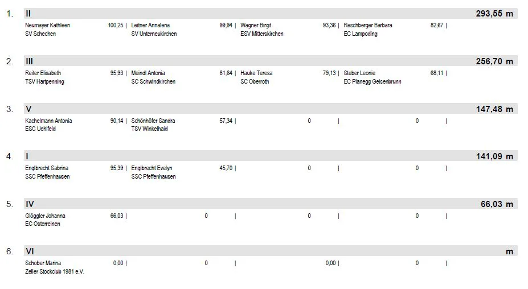Select the team V header
Viewport: 528px width, 289px height.
[x=271, y=109]
